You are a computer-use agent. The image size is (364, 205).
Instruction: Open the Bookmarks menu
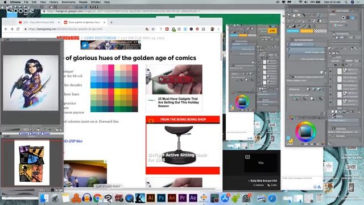68,2
